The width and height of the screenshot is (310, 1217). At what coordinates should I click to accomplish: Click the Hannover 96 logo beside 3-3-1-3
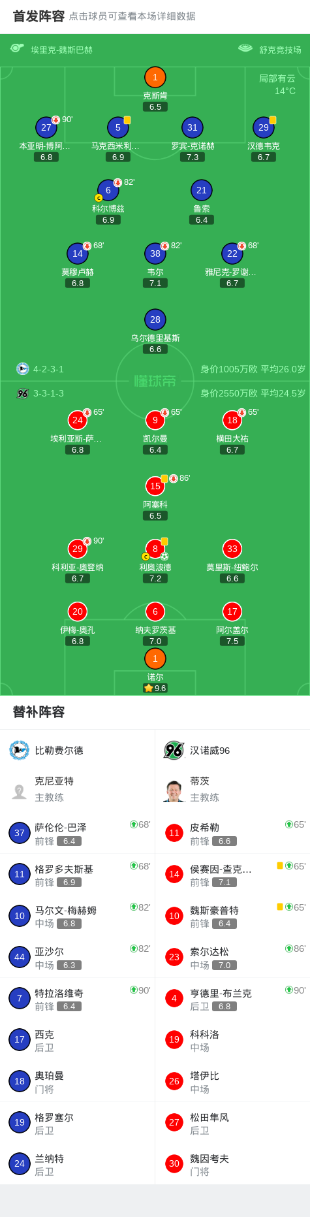[x=23, y=393]
